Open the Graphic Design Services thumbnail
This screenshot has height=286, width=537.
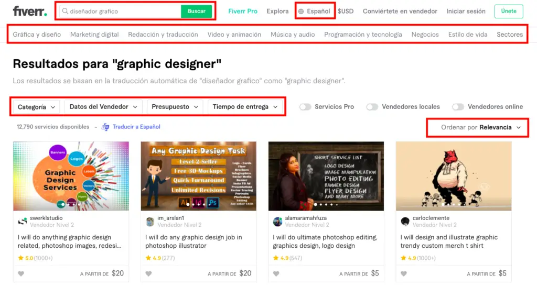(71, 176)
